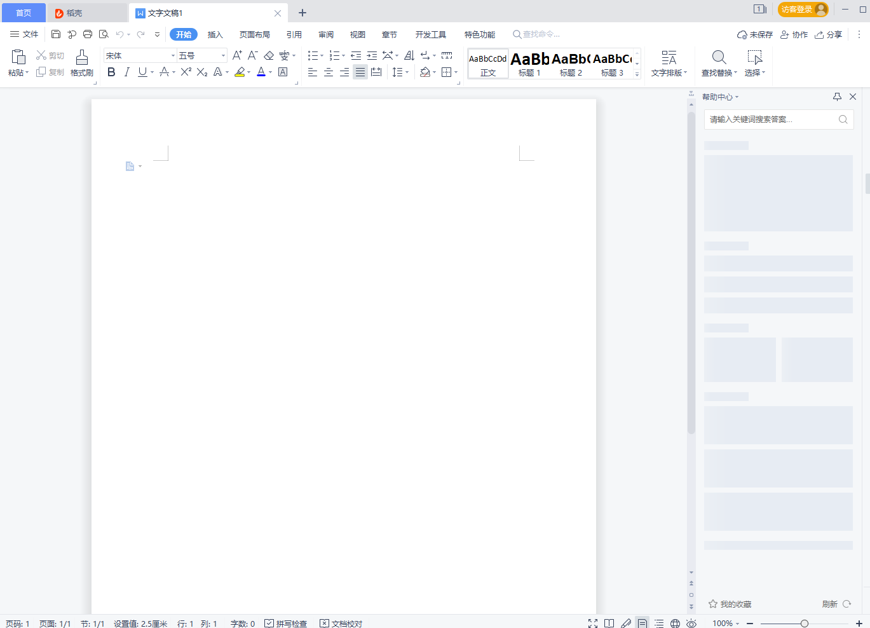This screenshot has height=628, width=870.
Task: Toggle Justify alignment
Action: tap(360, 72)
